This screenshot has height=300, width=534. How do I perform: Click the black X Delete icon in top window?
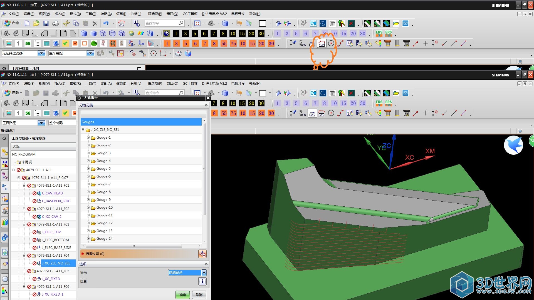95,23
